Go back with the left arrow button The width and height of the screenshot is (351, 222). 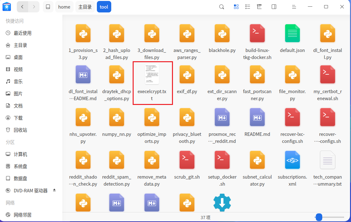22,7
